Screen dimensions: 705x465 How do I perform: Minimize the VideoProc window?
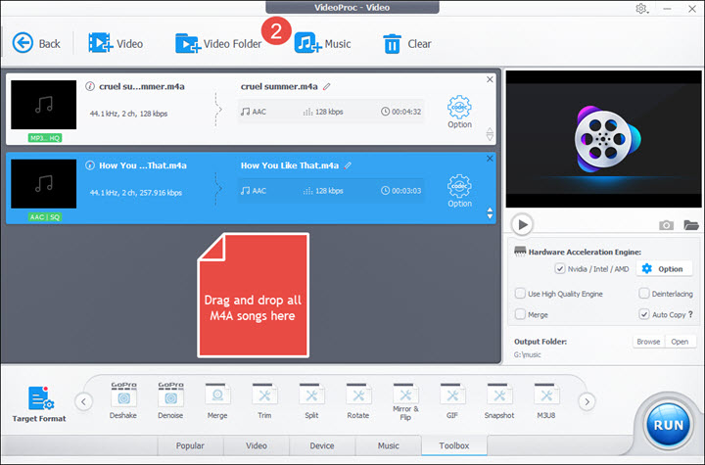point(667,9)
